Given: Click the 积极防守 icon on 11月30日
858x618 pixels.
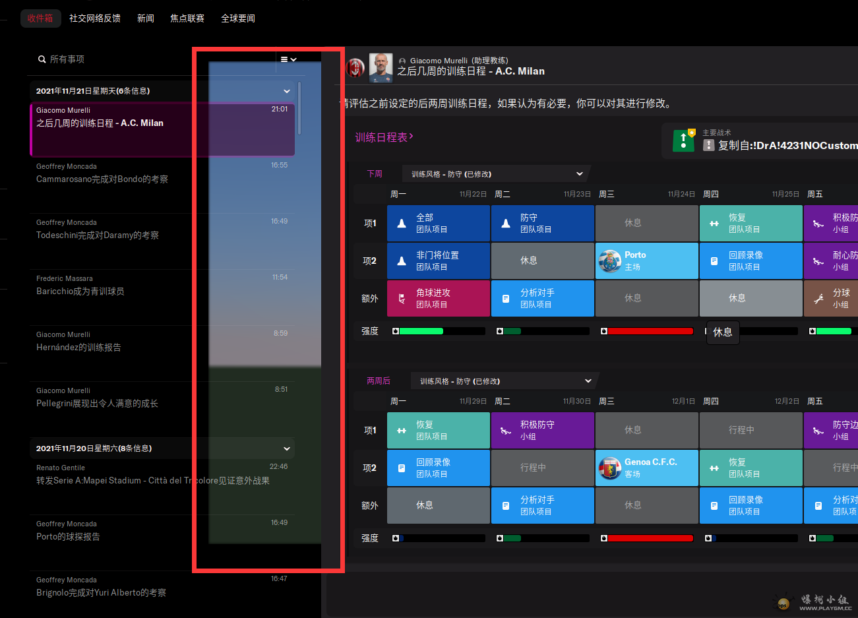Looking at the screenshot, I should pyautogui.click(x=506, y=431).
